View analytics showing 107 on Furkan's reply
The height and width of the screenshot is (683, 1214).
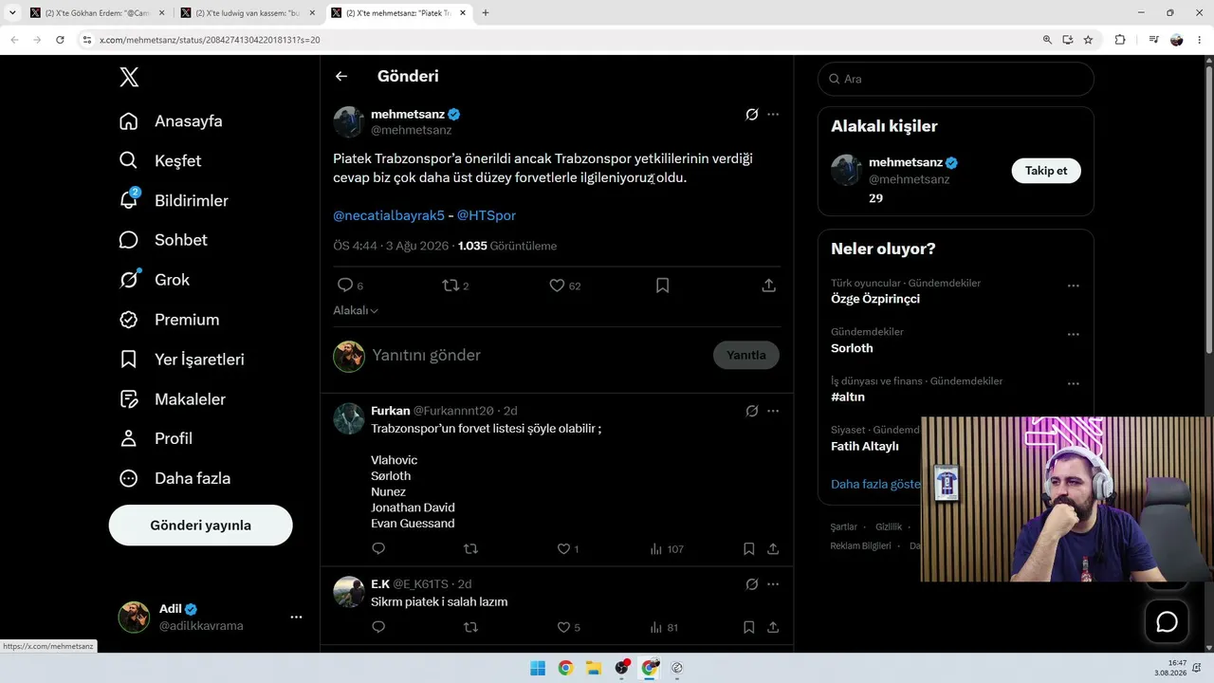point(667,549)
